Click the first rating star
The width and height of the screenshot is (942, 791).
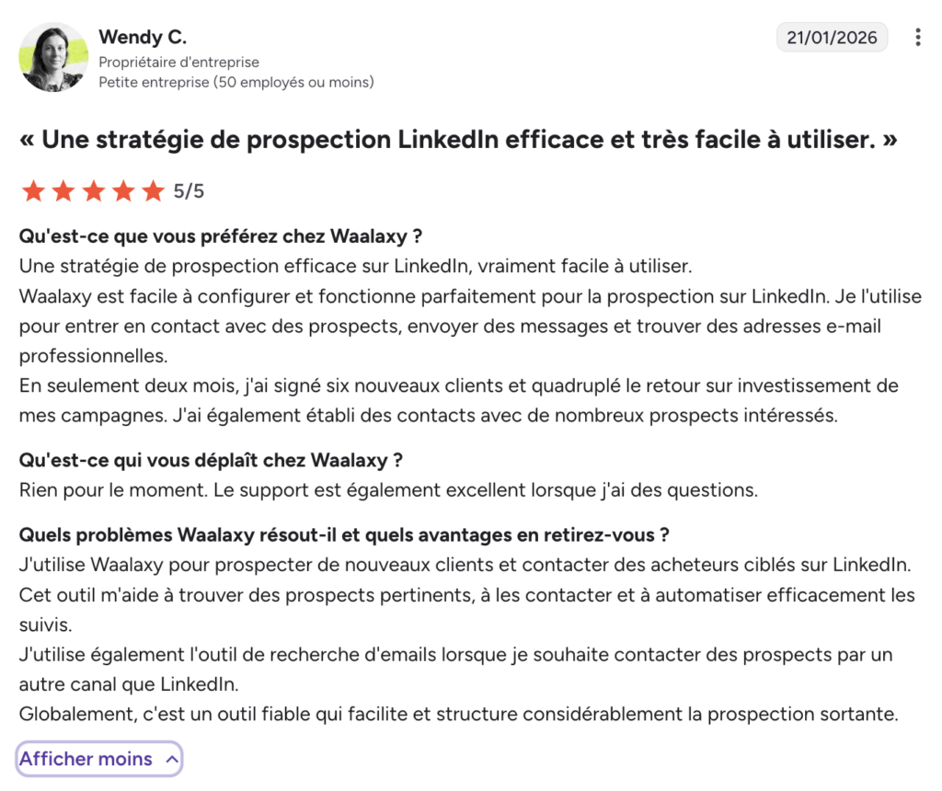pos(33,190)
